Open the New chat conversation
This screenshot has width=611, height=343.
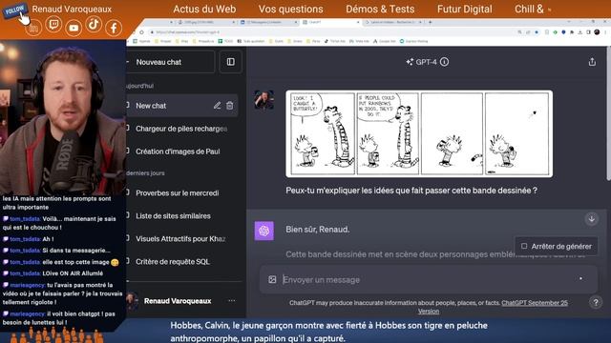[x=181, y=106]
